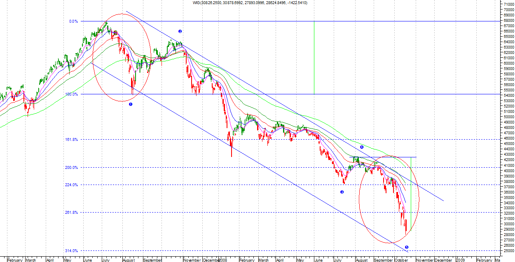Click the 28000 price axis label
The image size is (515, 262).
[508, 234]
